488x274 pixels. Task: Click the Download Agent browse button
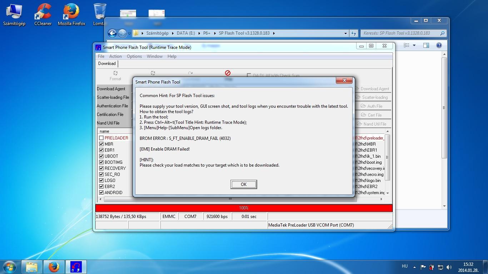[x=373, y=89]
